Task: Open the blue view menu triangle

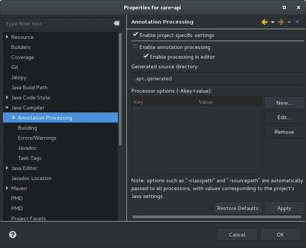Action: point(297,22)
